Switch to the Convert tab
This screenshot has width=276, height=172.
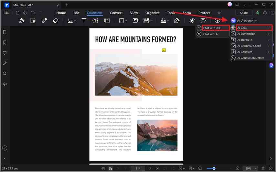coord(116,13)
